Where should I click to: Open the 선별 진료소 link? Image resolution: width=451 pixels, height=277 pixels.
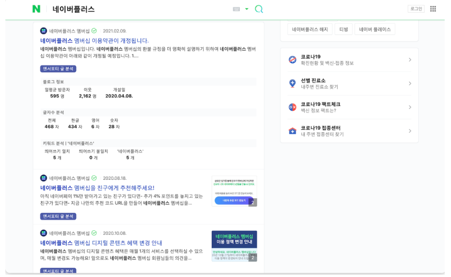319,83
